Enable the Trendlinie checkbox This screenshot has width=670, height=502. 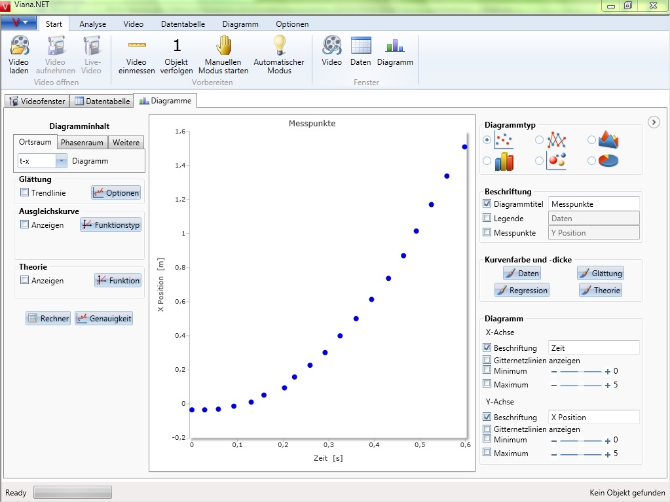[25, 193]
